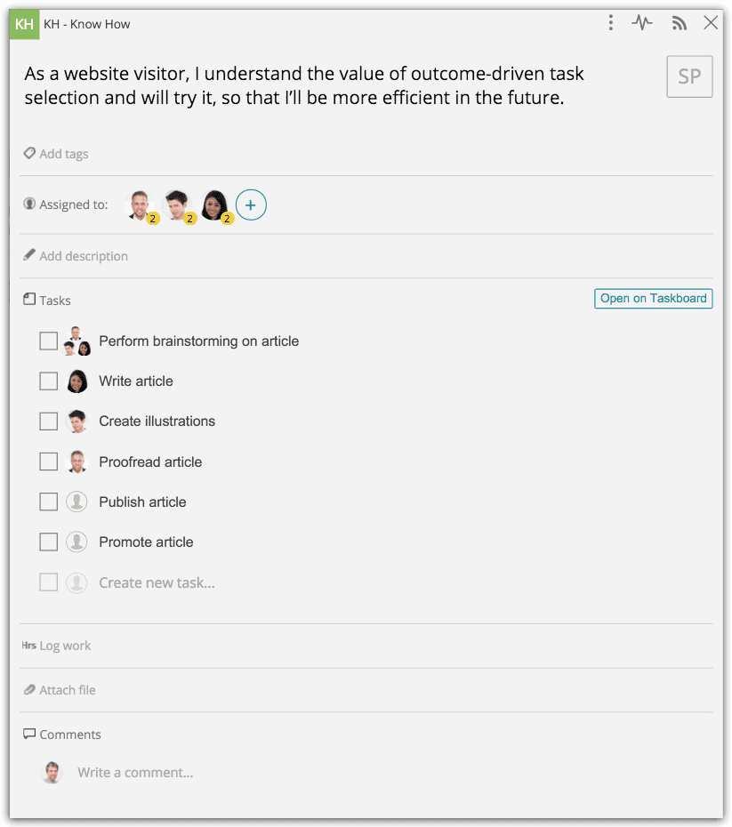The width and height of the screenshot is (732, 827).
Task: Click Add description
Action: (x=84, y=256)
